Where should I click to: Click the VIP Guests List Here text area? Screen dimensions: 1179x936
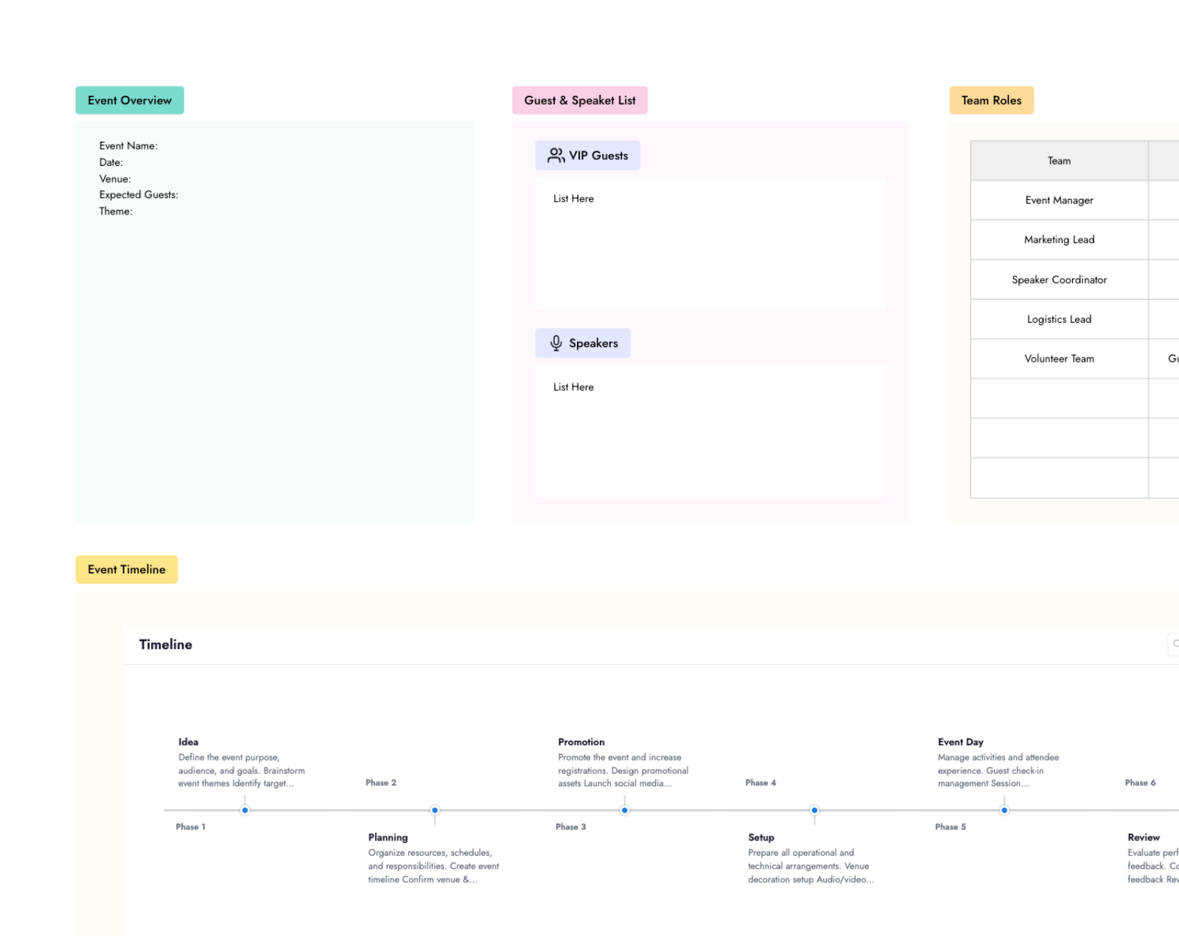pos(710,243)
